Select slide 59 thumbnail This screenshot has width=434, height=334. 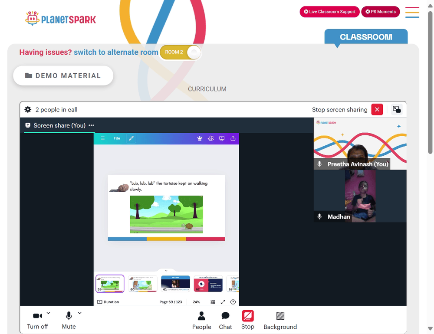pyautogui.click(x=110, y=284)
